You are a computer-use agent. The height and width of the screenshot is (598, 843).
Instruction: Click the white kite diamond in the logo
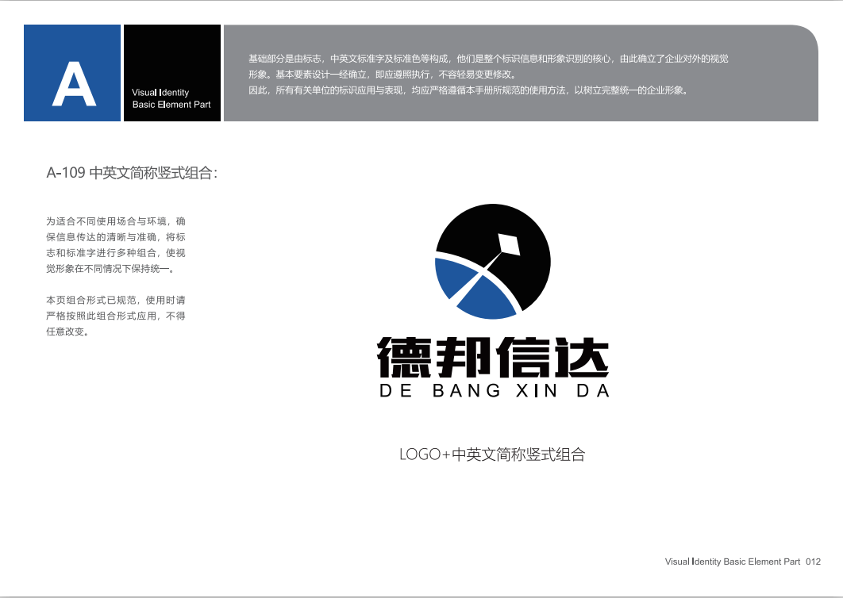click(x=507, y=245)
